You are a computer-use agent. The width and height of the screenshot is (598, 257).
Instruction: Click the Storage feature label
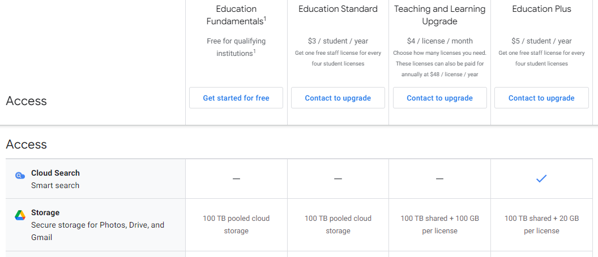click(45, 212)
